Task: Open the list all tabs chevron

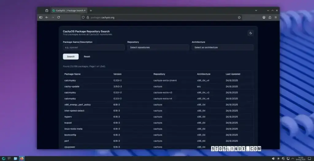Action: 256,10
